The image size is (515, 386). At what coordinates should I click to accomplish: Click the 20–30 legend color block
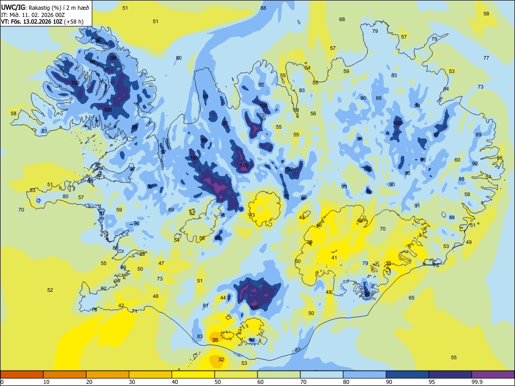click(x=108, y=375)
